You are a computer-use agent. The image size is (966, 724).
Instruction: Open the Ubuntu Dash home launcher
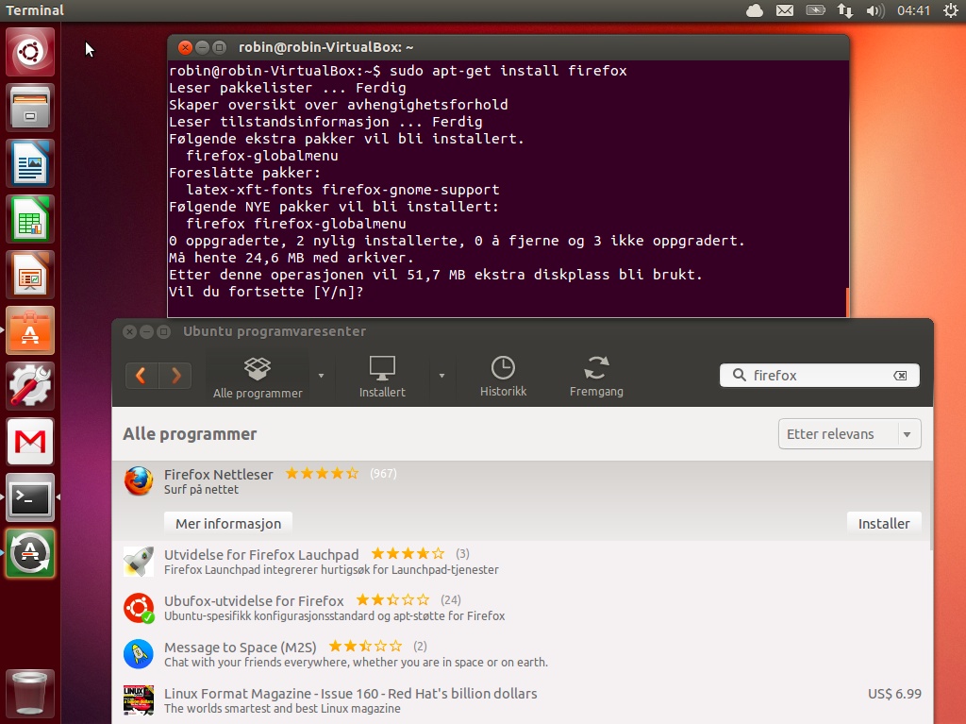[x=30, y=52]
